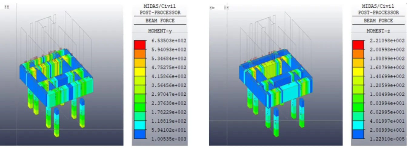Viewport: 408px width, 148px height.
Task: Select the minimum value 1.22910e-005
Action: pos(387,139)
